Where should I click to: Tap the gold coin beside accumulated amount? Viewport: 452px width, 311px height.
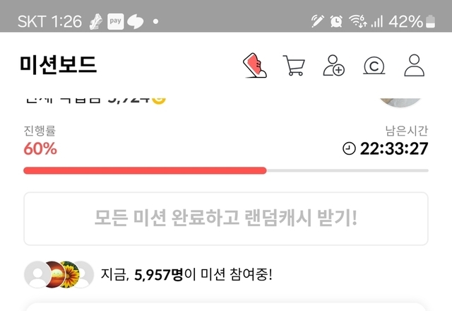click(159, 100)
